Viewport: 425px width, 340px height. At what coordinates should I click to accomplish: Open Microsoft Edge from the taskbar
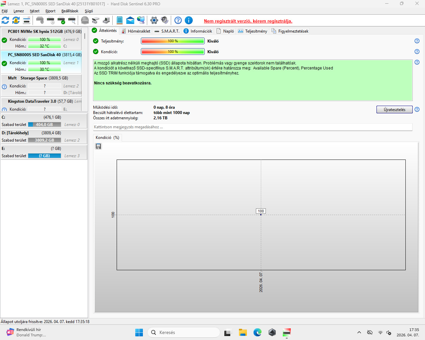tap(258, 332)
